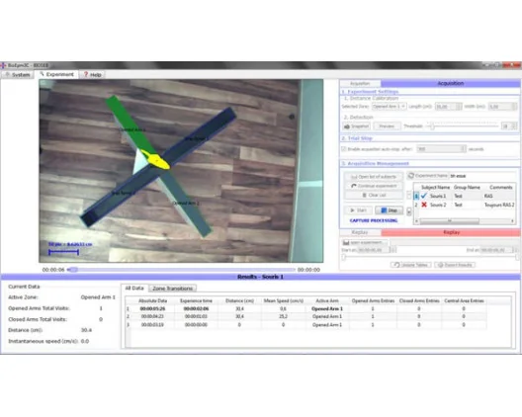This screenshot has width=522, height=417.
Task: Click the Active Arm column header
Action: pos(327,300)
